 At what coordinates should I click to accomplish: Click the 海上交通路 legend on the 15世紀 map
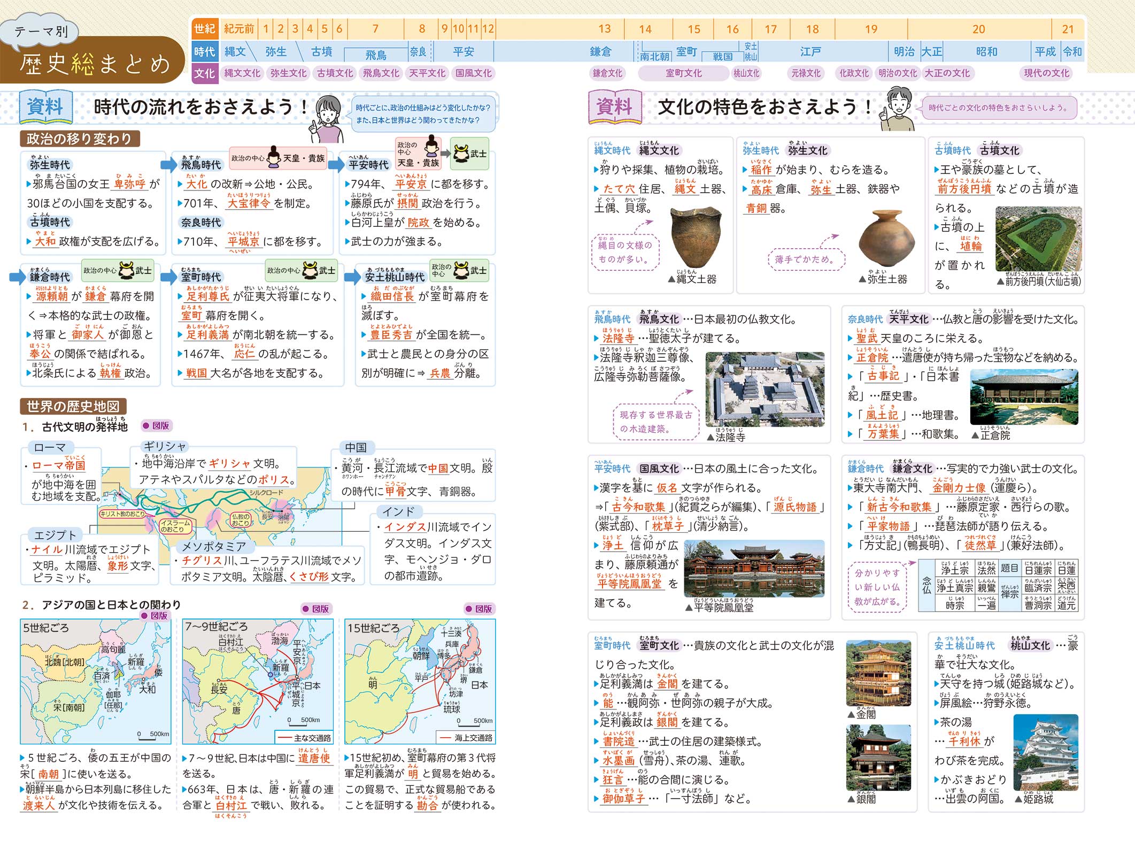[x=466, y=738]
